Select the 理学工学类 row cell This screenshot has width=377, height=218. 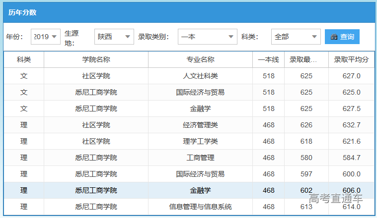(x=200, y=141)
